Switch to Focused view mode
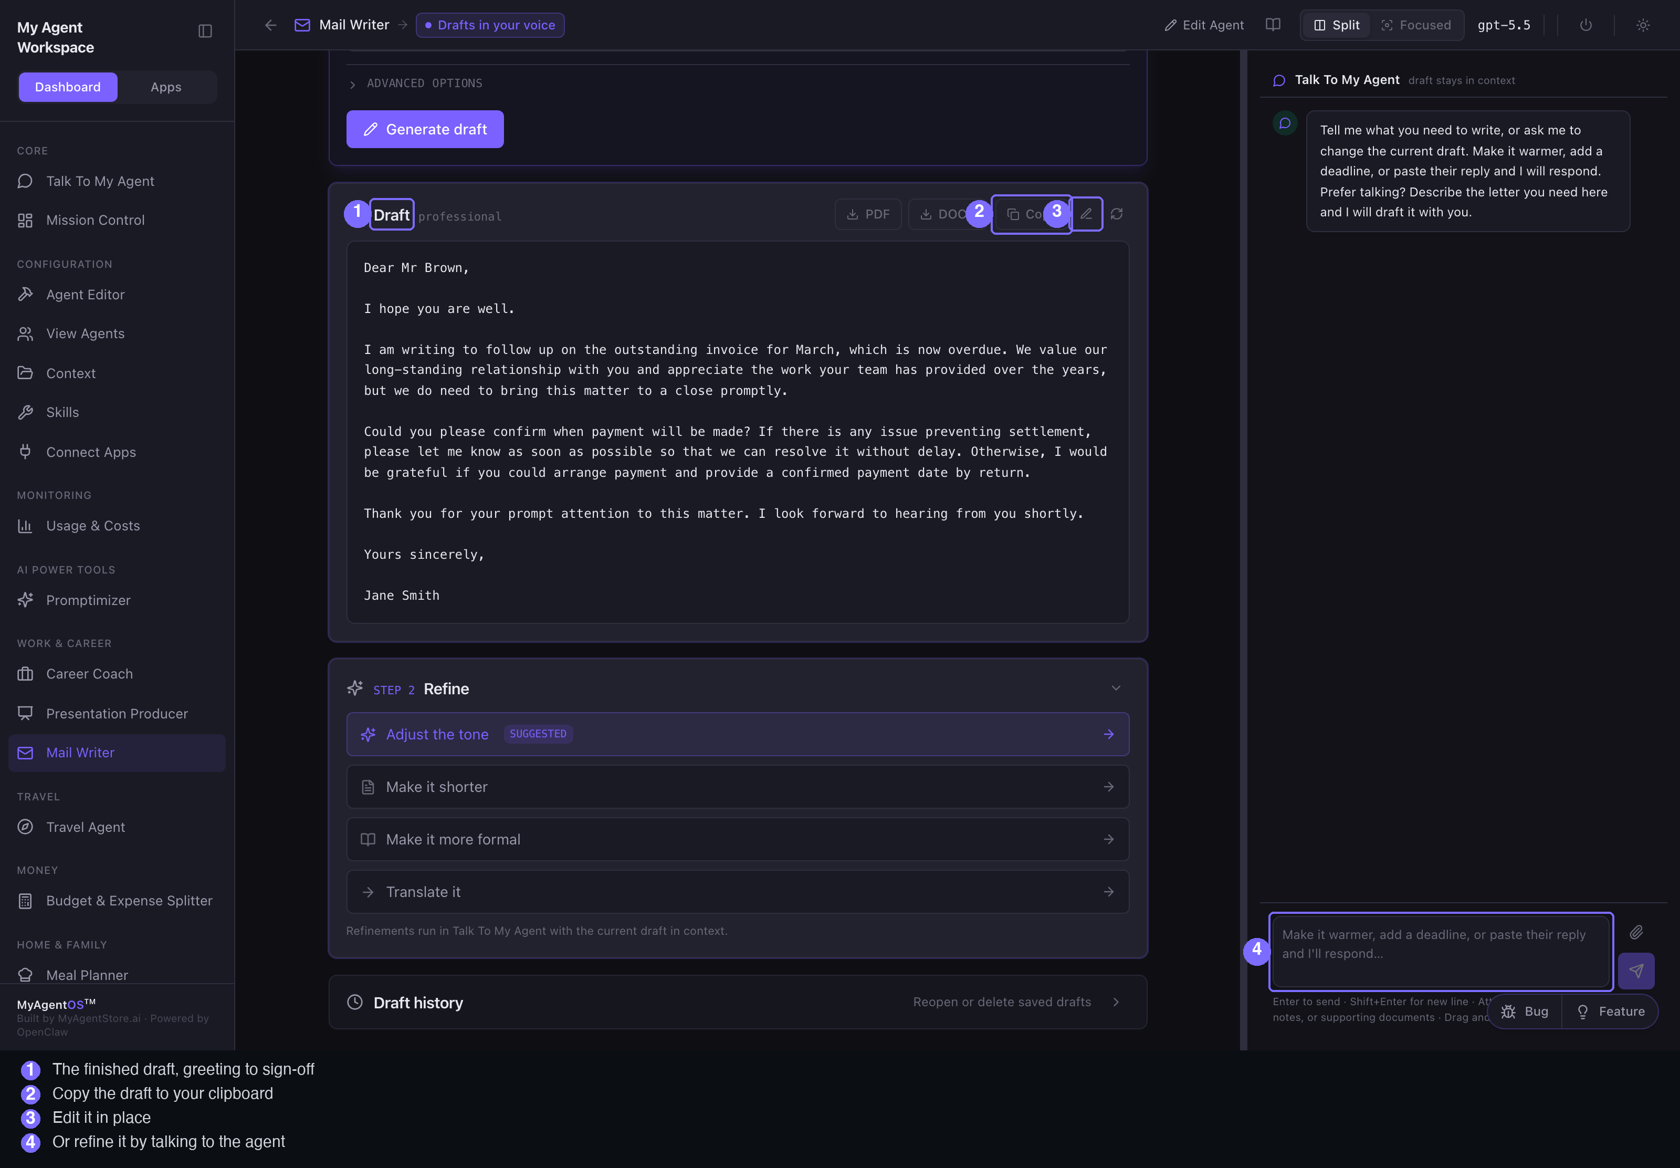1680x1168 pixels. click(x=1416, y=25)
